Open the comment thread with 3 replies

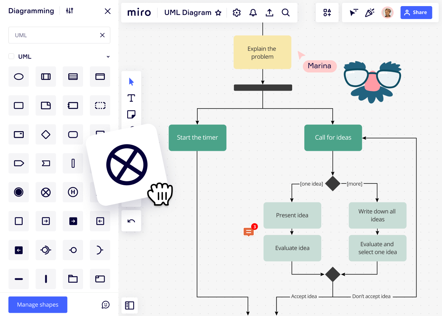click(248, 231)
